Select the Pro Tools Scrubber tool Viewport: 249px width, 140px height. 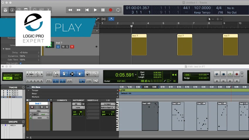tap(88, 74)
